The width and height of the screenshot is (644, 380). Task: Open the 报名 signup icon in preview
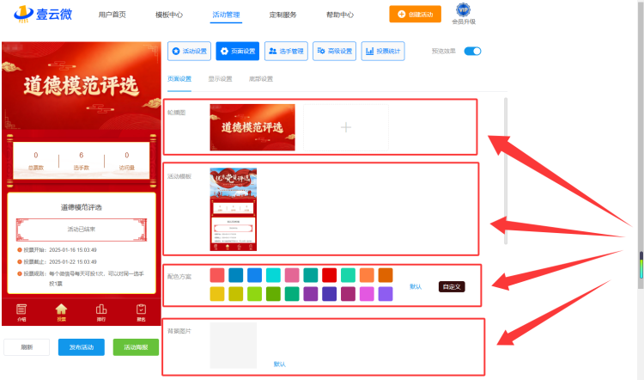click(x=141, y=312)
